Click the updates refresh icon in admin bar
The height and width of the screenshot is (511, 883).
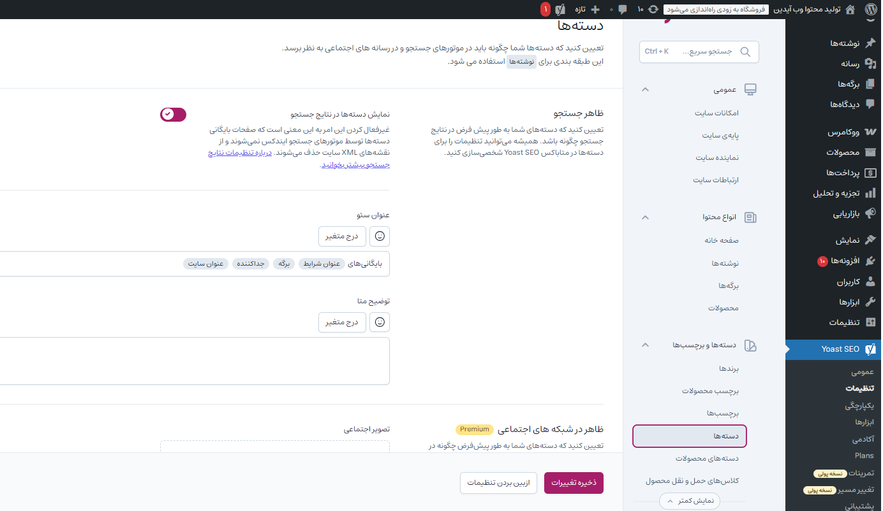[653, 10]
